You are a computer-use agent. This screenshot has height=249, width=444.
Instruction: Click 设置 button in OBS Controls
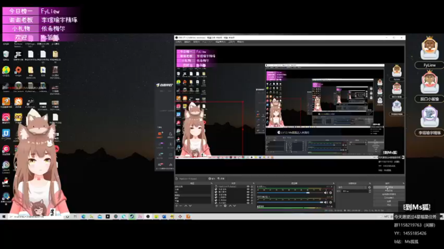click(389, 201)
